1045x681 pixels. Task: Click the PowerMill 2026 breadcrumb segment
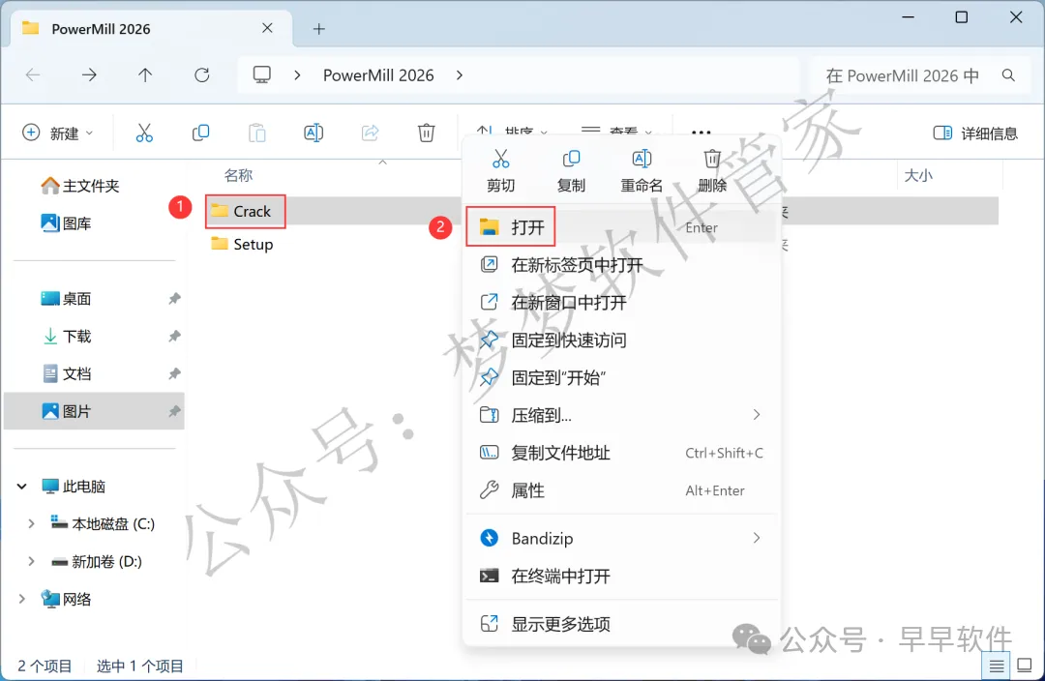(x=378, y=75)
